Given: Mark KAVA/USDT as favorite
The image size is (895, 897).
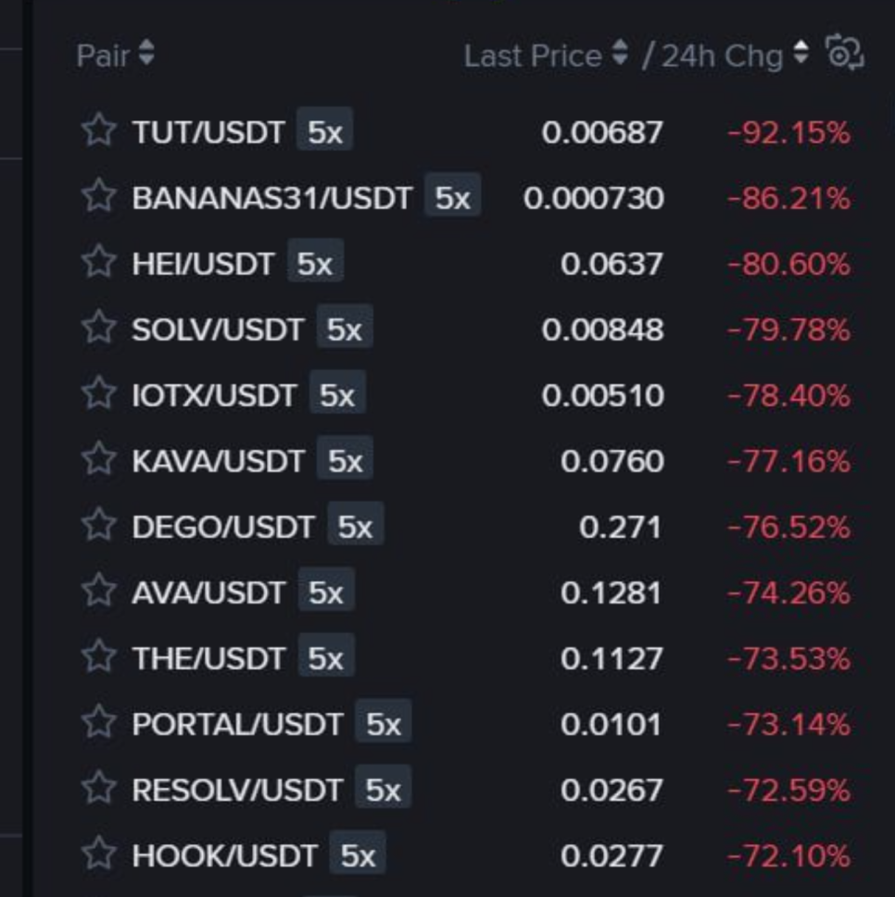Looking at the screenshot, I should 97,461.
